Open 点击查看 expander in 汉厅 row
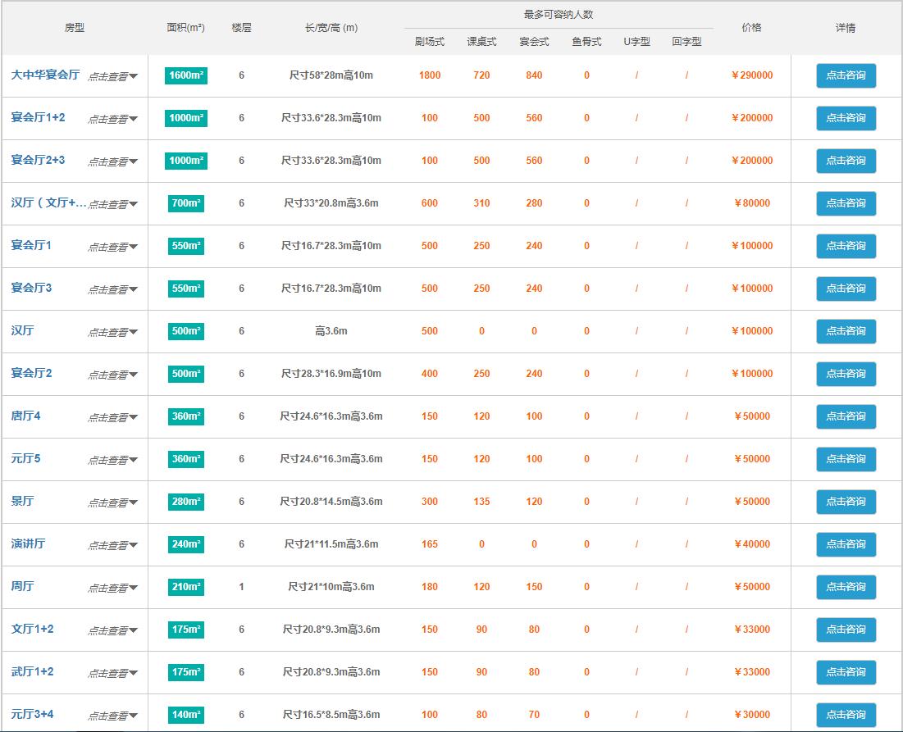Viewport: 903px width, 732px height. pos(112,332)
